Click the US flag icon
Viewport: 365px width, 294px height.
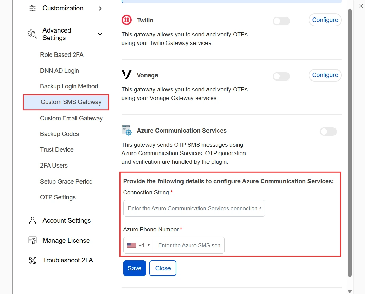(x=131, y=245)
